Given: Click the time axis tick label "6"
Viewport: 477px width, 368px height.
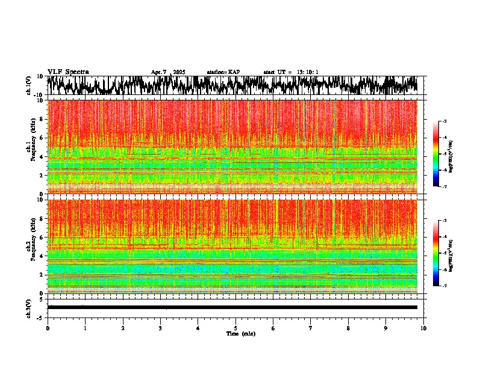Looking at the screenshot, I should tap(273, 328).
